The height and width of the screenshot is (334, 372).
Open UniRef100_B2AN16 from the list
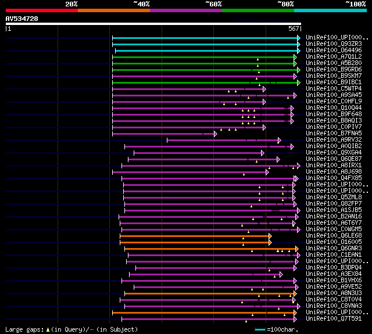point(334,217)
